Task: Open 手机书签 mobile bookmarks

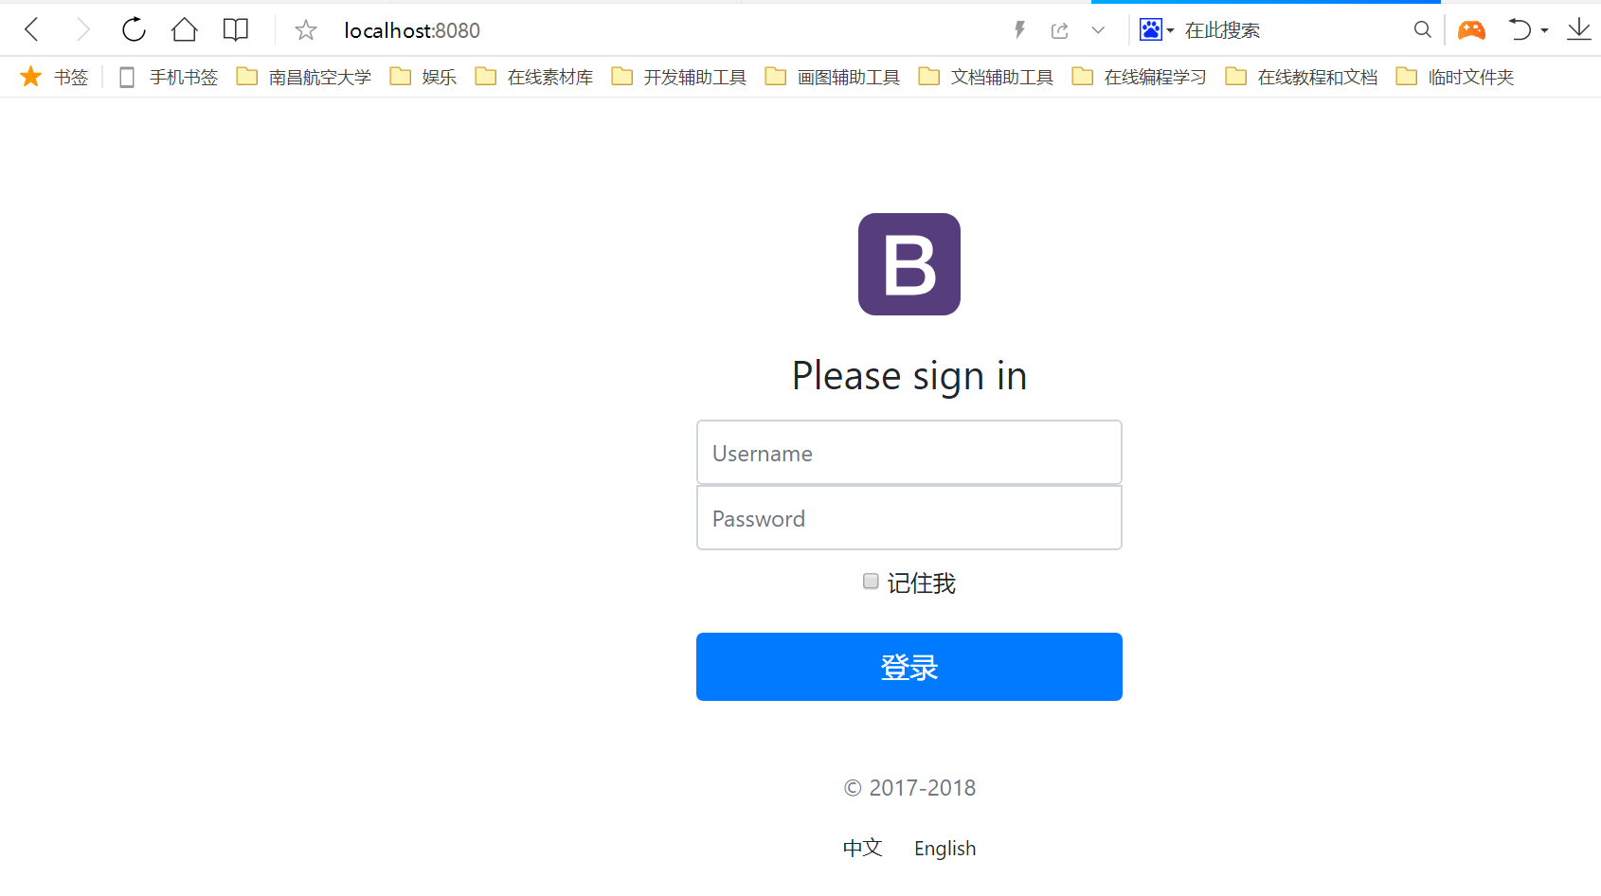Action: click(x=169, y=77)
